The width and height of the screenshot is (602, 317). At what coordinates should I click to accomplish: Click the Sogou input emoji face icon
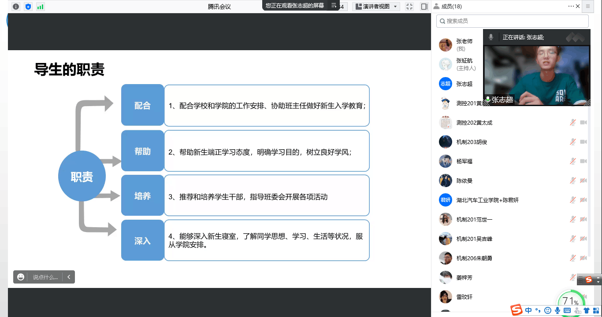click(x=548, y=310)
